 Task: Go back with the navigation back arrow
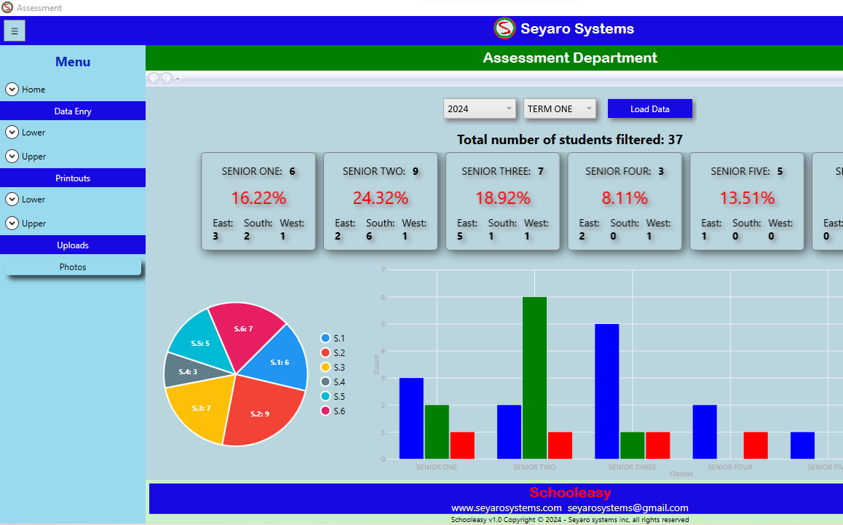(154, 79)
